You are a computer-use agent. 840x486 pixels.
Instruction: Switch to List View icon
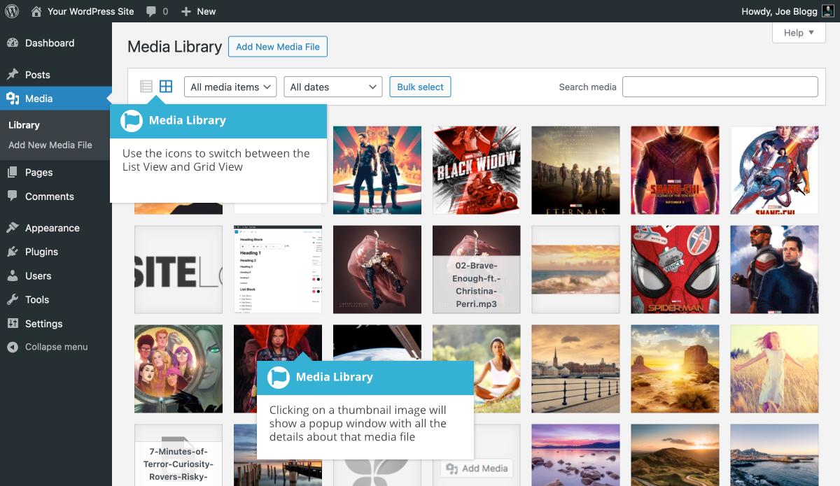[x=146, y=87]
